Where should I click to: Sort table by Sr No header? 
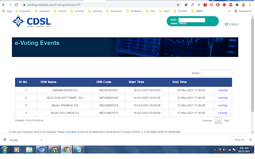tap(23, 82)
